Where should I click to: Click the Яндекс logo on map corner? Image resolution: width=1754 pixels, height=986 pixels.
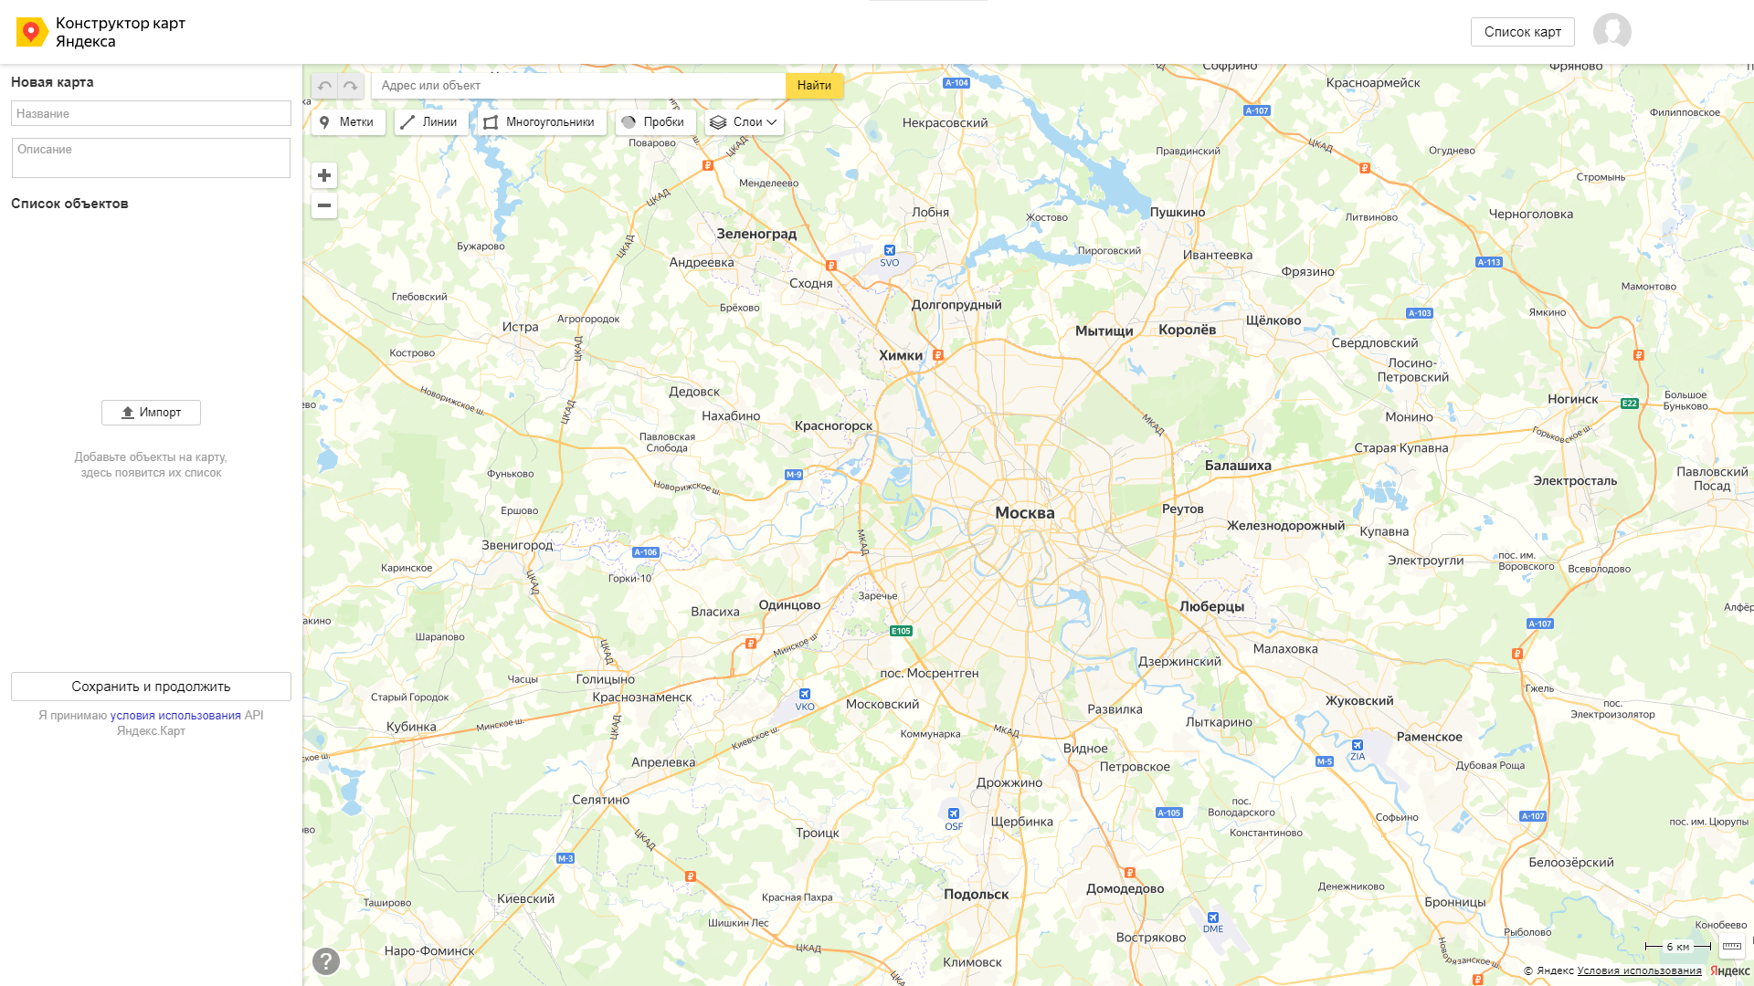tap(1729, 971)
